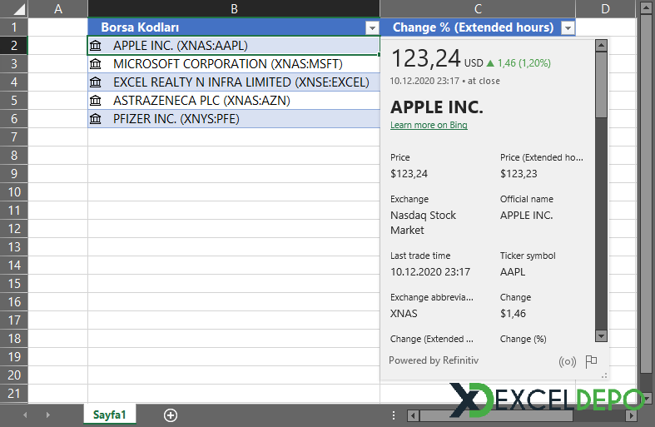Click the next sheet navigation arrow
This screenshot has width=655, height=427.
pyautogui.click(x=48, y=415)
